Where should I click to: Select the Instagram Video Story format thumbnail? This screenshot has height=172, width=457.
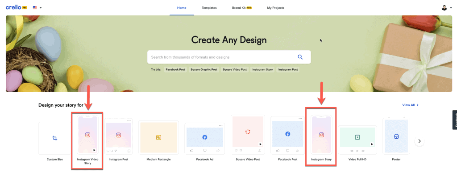pyautogui.click(x=88, y=135)
